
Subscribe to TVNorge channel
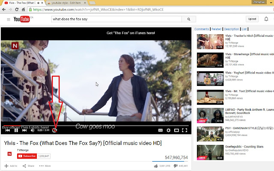point(27,156)
